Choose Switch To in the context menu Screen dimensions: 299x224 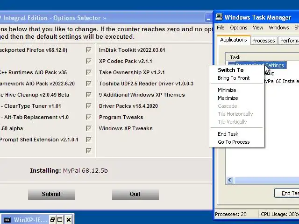point(230,70)
